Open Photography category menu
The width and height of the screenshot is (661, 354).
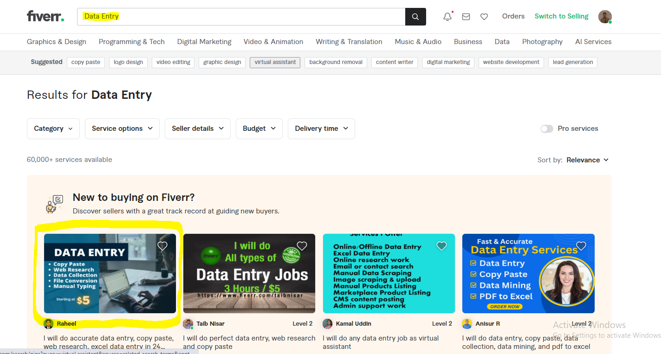tap(542, 42)
